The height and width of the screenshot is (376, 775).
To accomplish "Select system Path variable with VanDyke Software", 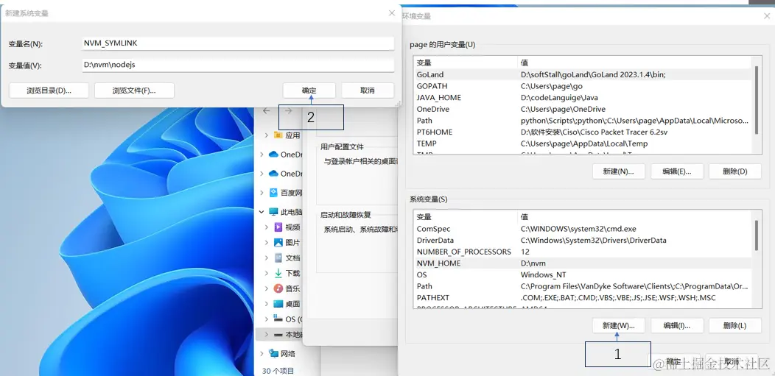I will click(x=583, y=286).
